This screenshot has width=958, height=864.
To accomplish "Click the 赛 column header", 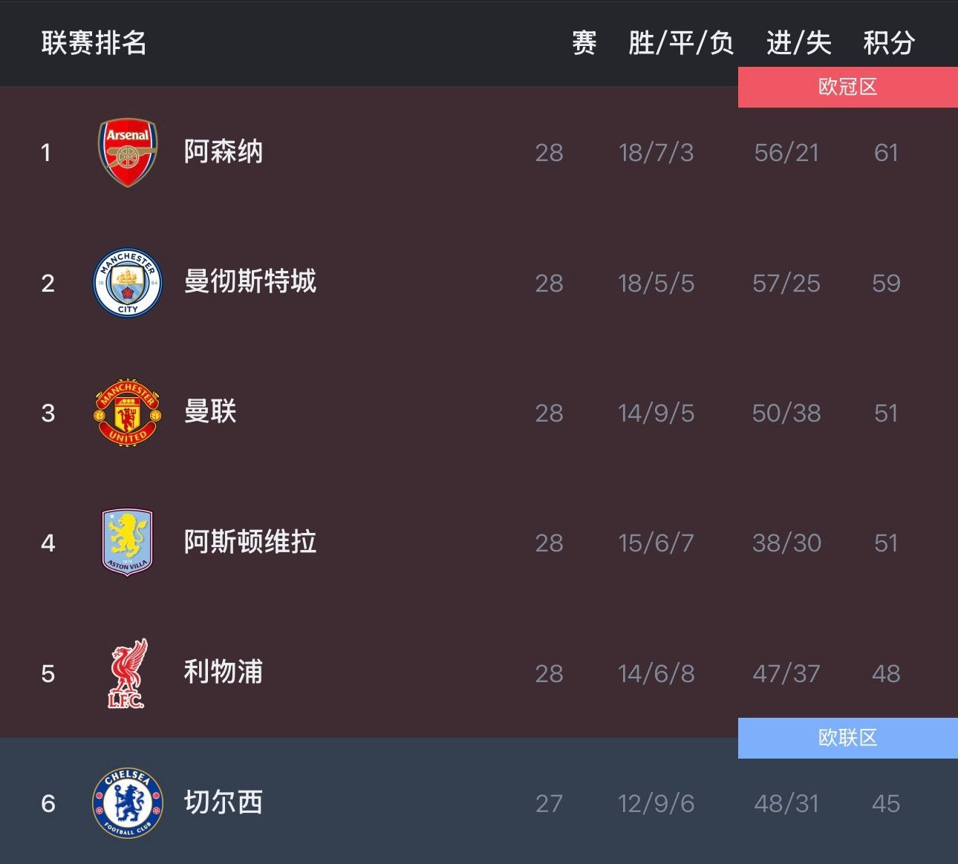I will pyautogui.click(x=584, y=43).
